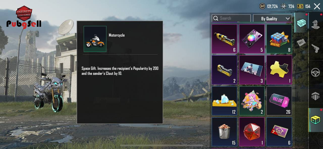Select the yellow puzzle piece item

coord(279,70)
